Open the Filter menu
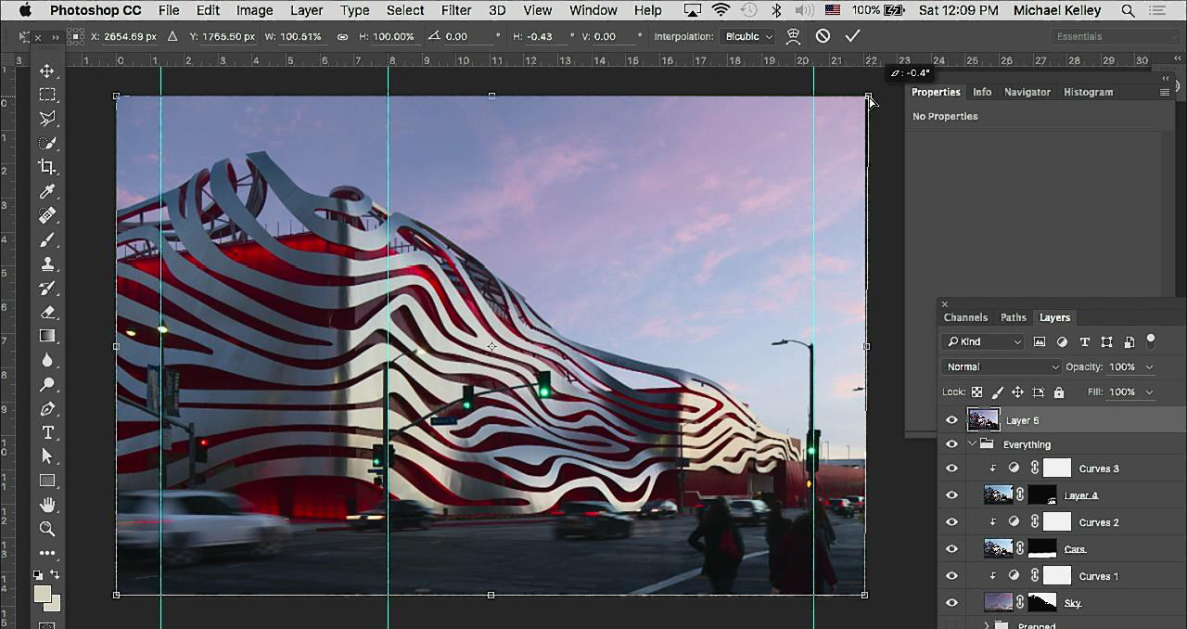The height and width of the screenshot is (629, 1187). pyautogui.click(x=456, y=10)
